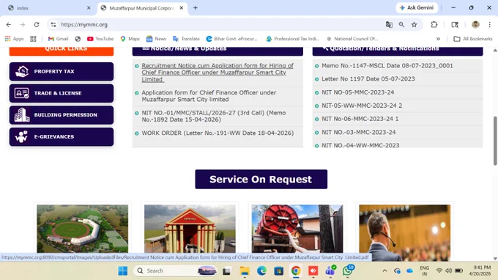
Task: Open NIT NO.-04-WW-MMC-2023 tender
Action: click(360, 145)
